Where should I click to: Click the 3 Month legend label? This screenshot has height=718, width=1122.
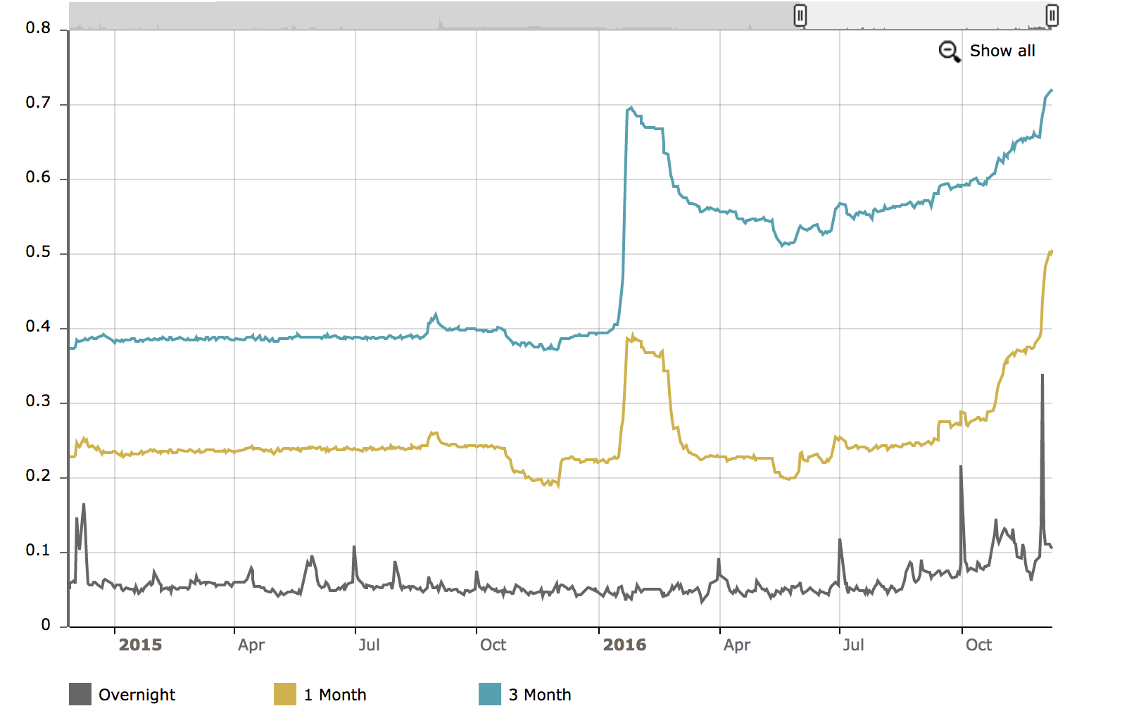point(540,695)
